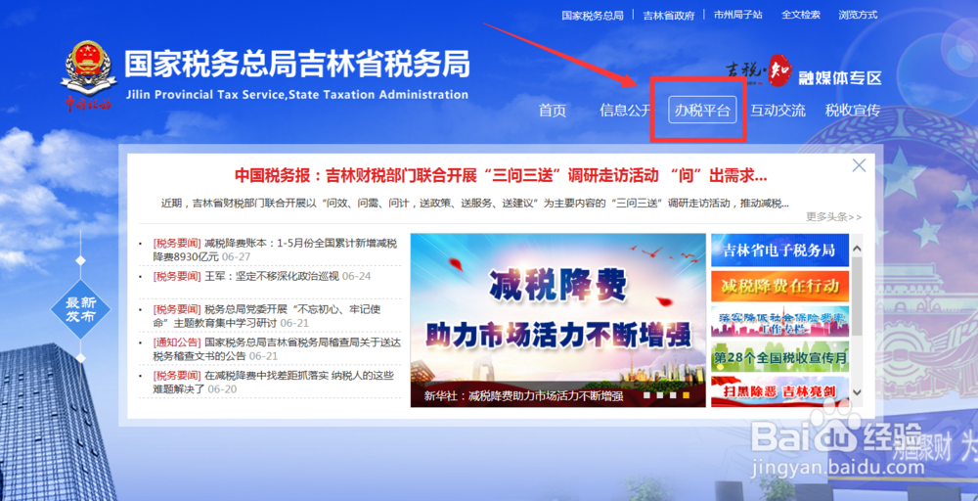978x501 pixels.
Task: Open the 吉林省政府 top link
Action: (x=669, y=15)
